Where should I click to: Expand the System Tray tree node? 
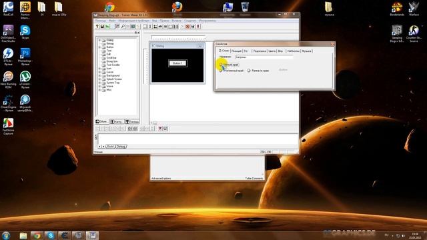coord(99,83)
